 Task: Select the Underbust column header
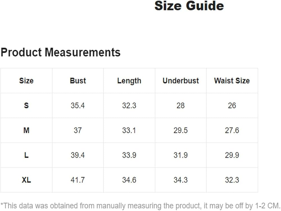[181, 81]
